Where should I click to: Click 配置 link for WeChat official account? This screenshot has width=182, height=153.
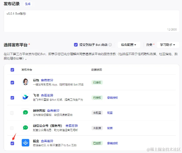click(x=110, y=128)
